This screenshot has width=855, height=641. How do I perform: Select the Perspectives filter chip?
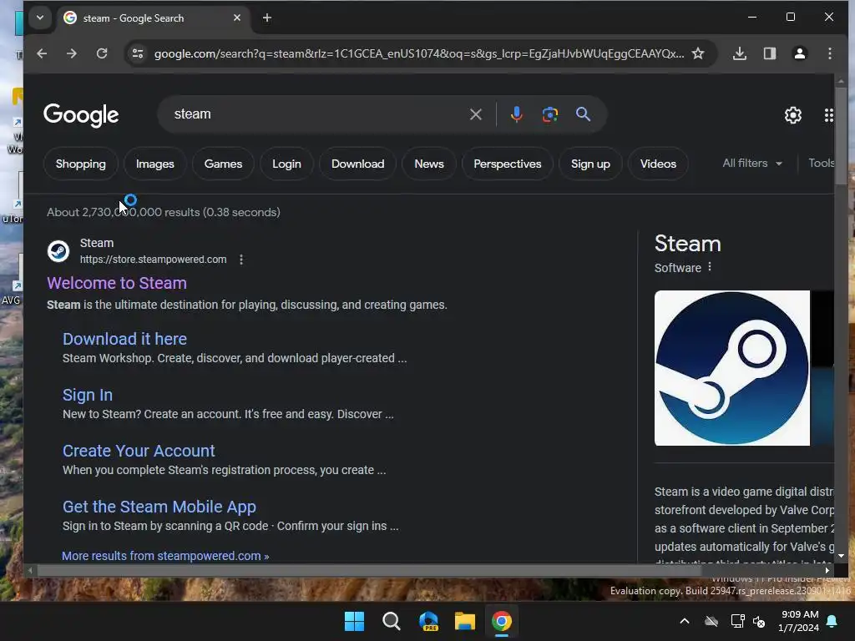(507, 164)
